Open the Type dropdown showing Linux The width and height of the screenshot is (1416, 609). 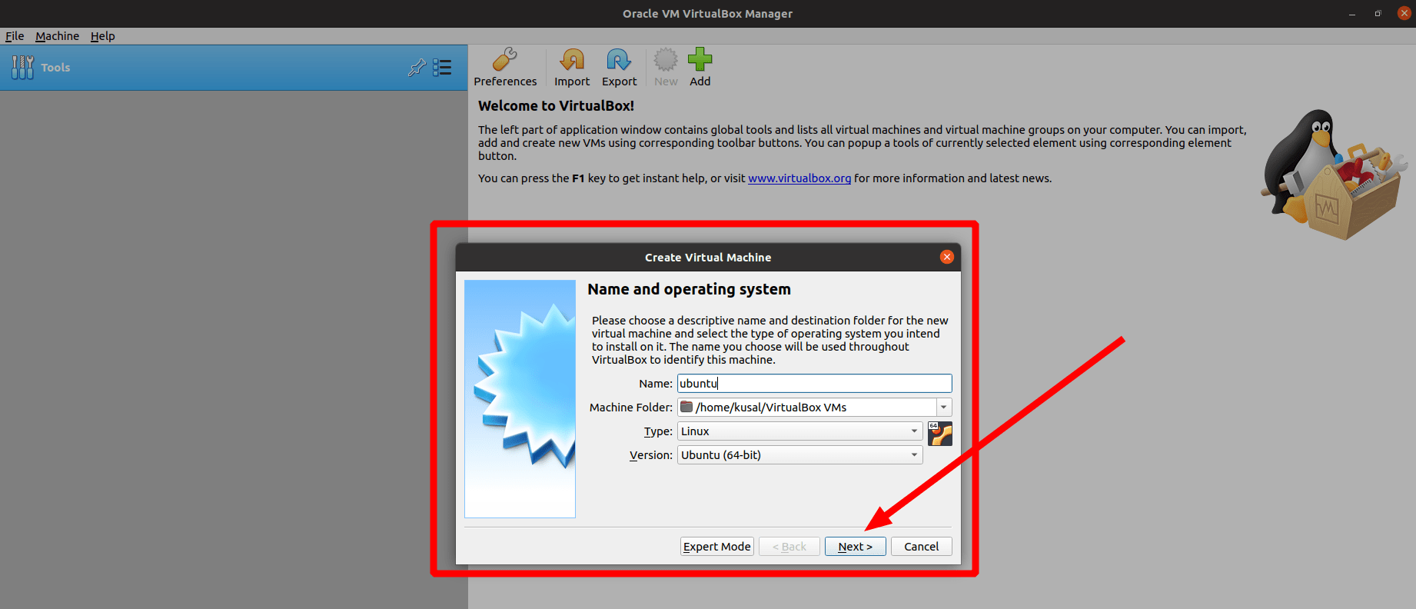(799, 431)
